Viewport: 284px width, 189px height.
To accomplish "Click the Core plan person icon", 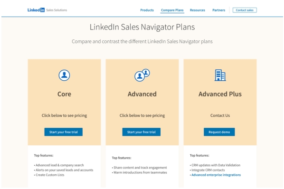I will click(64, 75).
